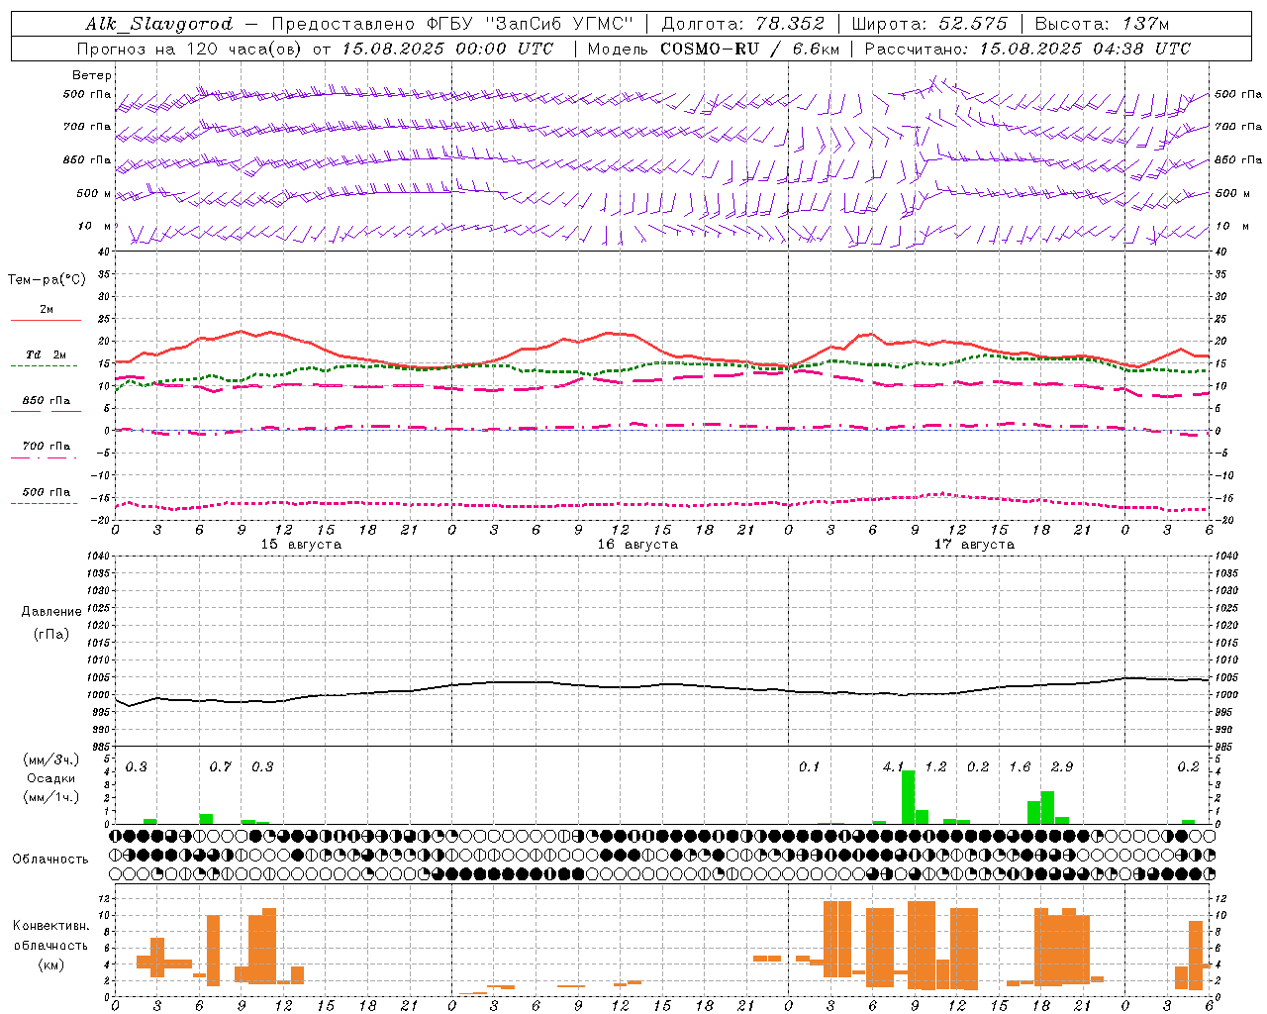Select the 17 августа date label
The height and width of the screenshot is (1014, 1267).
pos(974,545)
